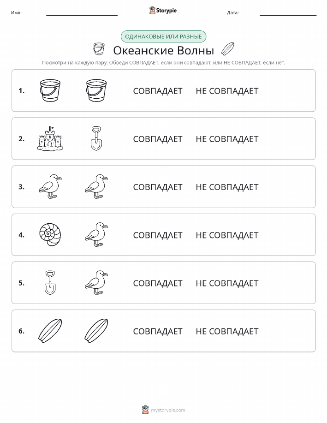Select the shovel in row 5

50,282
